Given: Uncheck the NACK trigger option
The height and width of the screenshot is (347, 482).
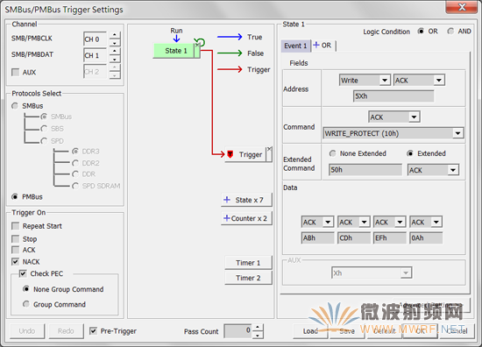Looking at the screenshot, I should (x=15, y=262).
